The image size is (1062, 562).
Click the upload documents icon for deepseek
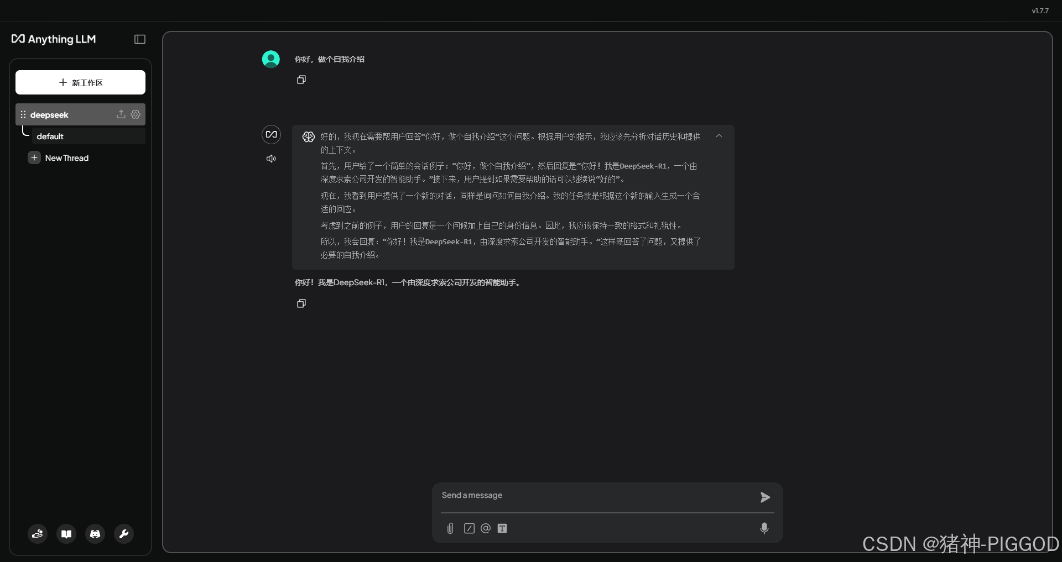tap(121, 114)
